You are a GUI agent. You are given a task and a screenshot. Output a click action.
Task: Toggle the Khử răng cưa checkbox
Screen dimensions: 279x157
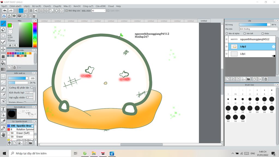[x=66, y=11]
